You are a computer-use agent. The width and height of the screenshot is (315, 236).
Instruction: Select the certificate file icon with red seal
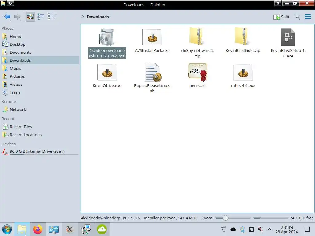pos(198,72)
